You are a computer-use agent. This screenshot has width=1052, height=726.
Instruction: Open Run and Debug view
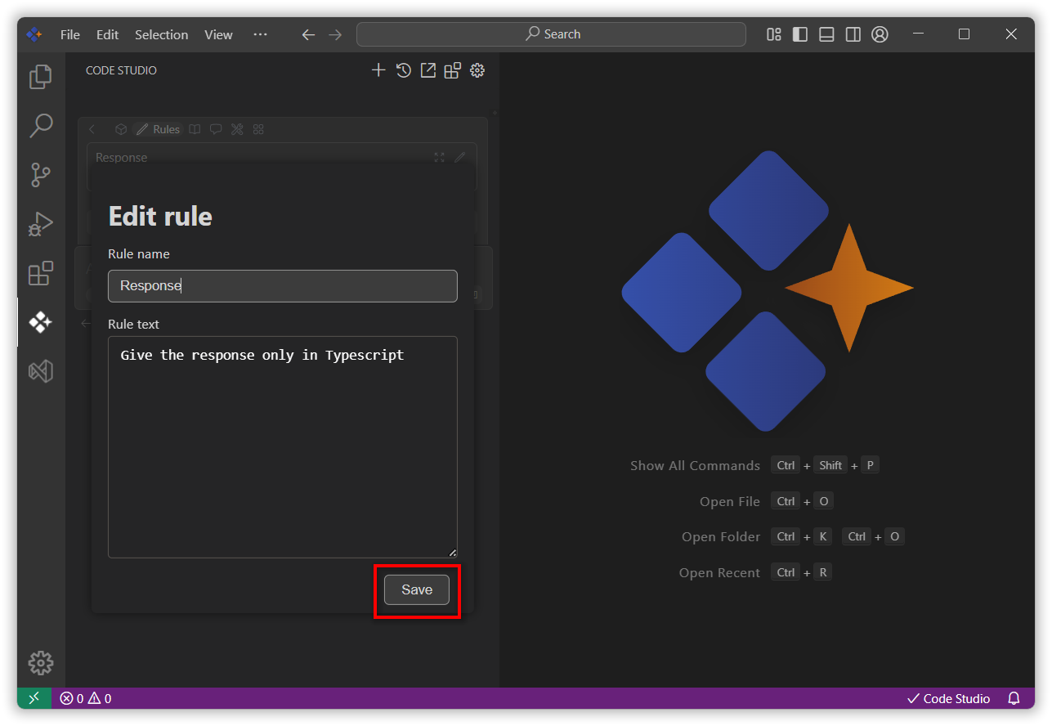tap(40, 223)
